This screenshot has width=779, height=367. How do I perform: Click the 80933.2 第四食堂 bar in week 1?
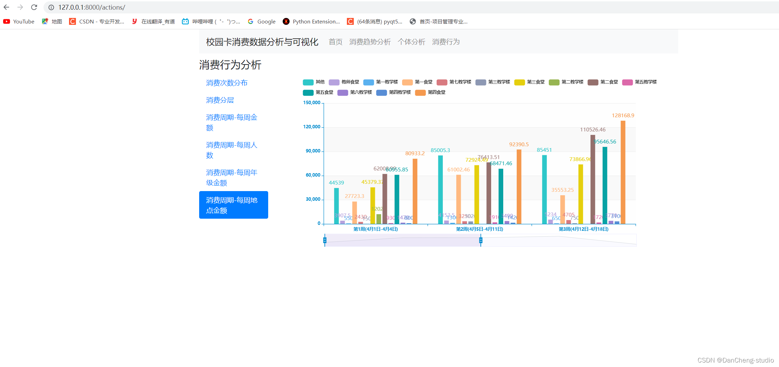[x=415, y=191]
